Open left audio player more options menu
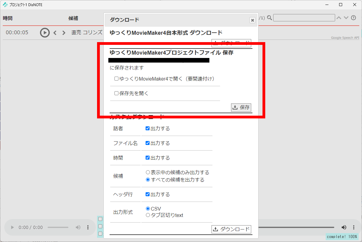362x242 pixels. coord(88,227)
